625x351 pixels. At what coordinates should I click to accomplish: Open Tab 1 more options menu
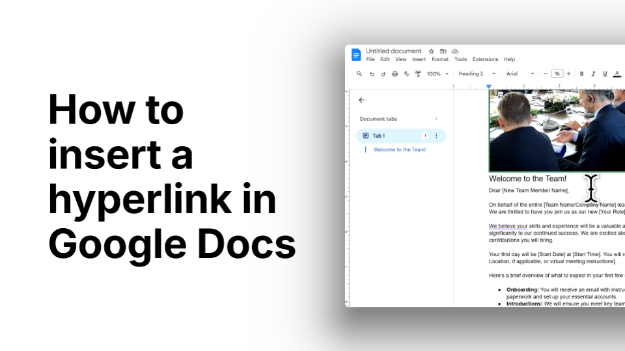pos(436,136)
